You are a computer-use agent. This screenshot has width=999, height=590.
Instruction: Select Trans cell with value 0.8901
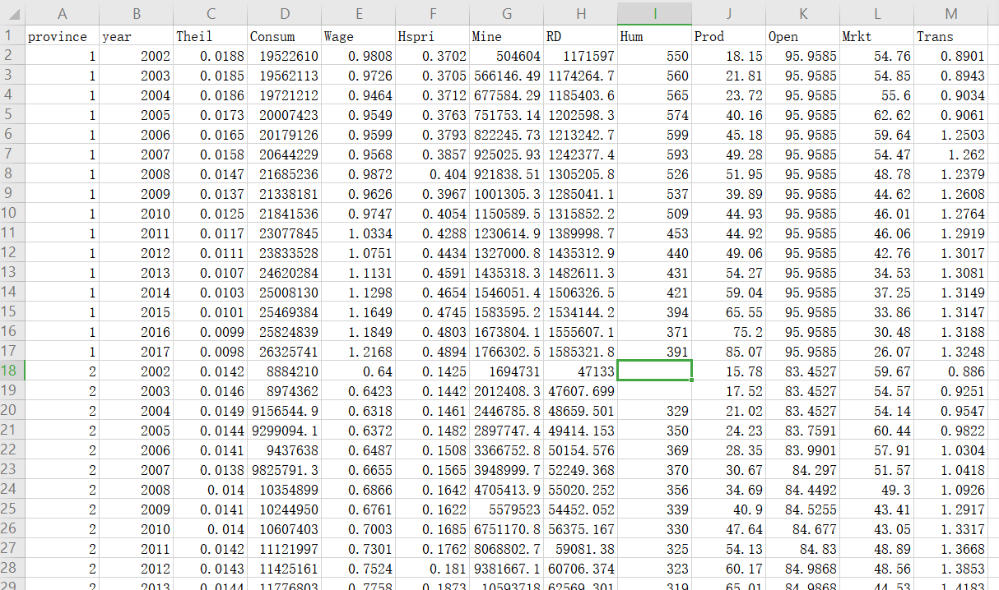(x=951, y=56)
